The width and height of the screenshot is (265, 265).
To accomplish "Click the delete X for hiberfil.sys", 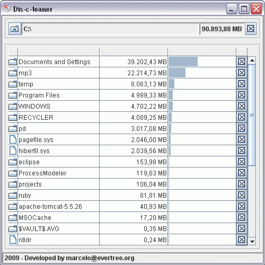I will click(x=242, y=151).
